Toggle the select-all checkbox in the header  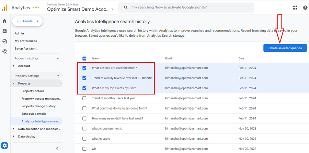[x=84, y=58]
